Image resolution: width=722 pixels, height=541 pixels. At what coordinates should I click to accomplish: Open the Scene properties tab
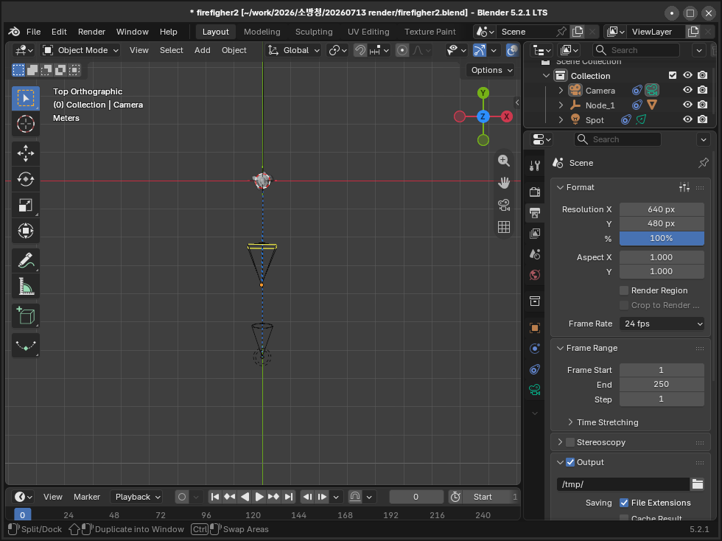coord(535,254)
